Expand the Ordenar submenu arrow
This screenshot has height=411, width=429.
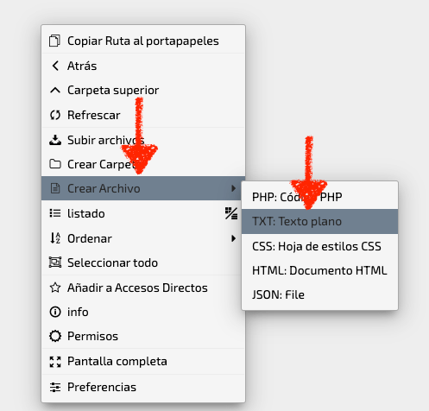tap(233, 238)
